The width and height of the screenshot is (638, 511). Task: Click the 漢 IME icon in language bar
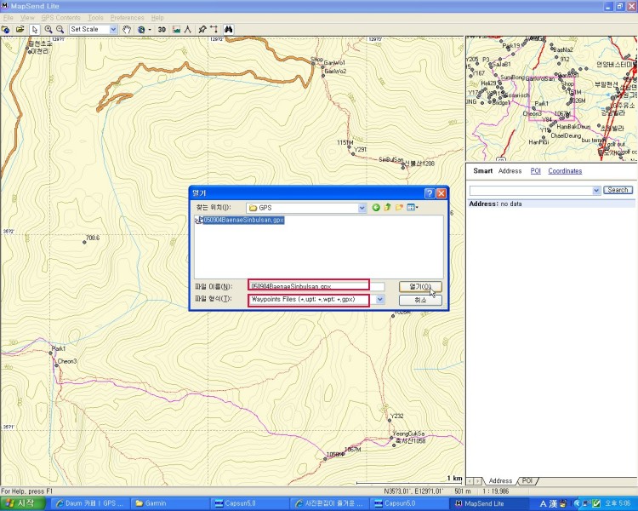point(553,503)
